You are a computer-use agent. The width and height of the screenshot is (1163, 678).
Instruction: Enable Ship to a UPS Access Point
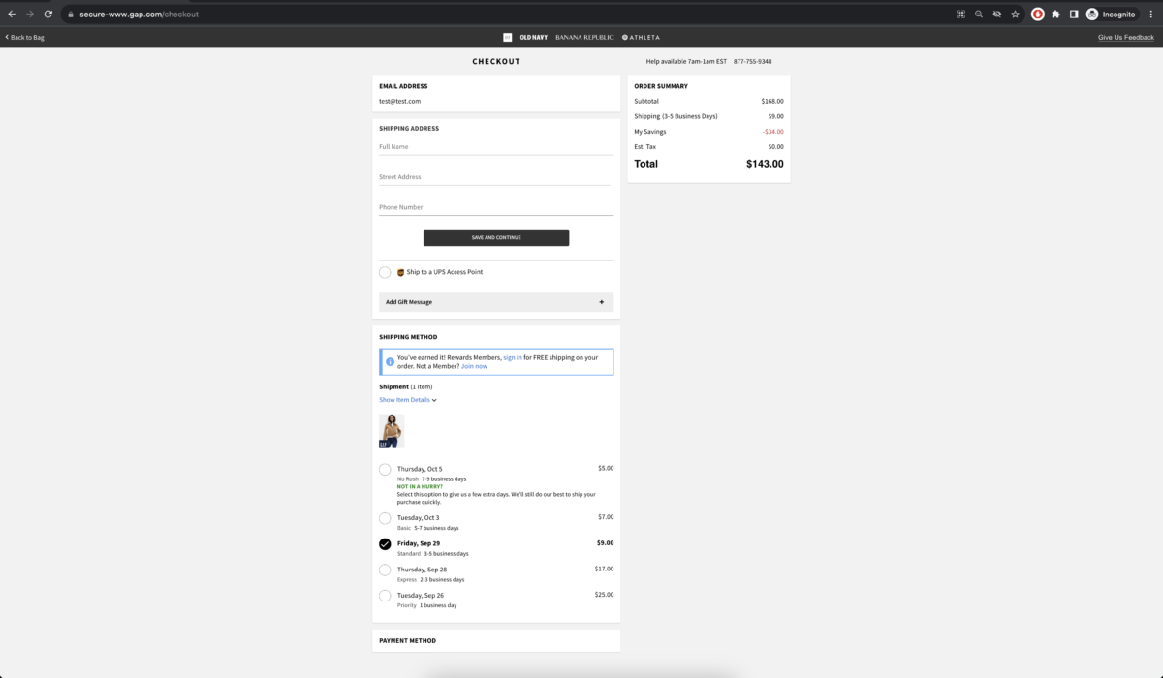[385, 273]
